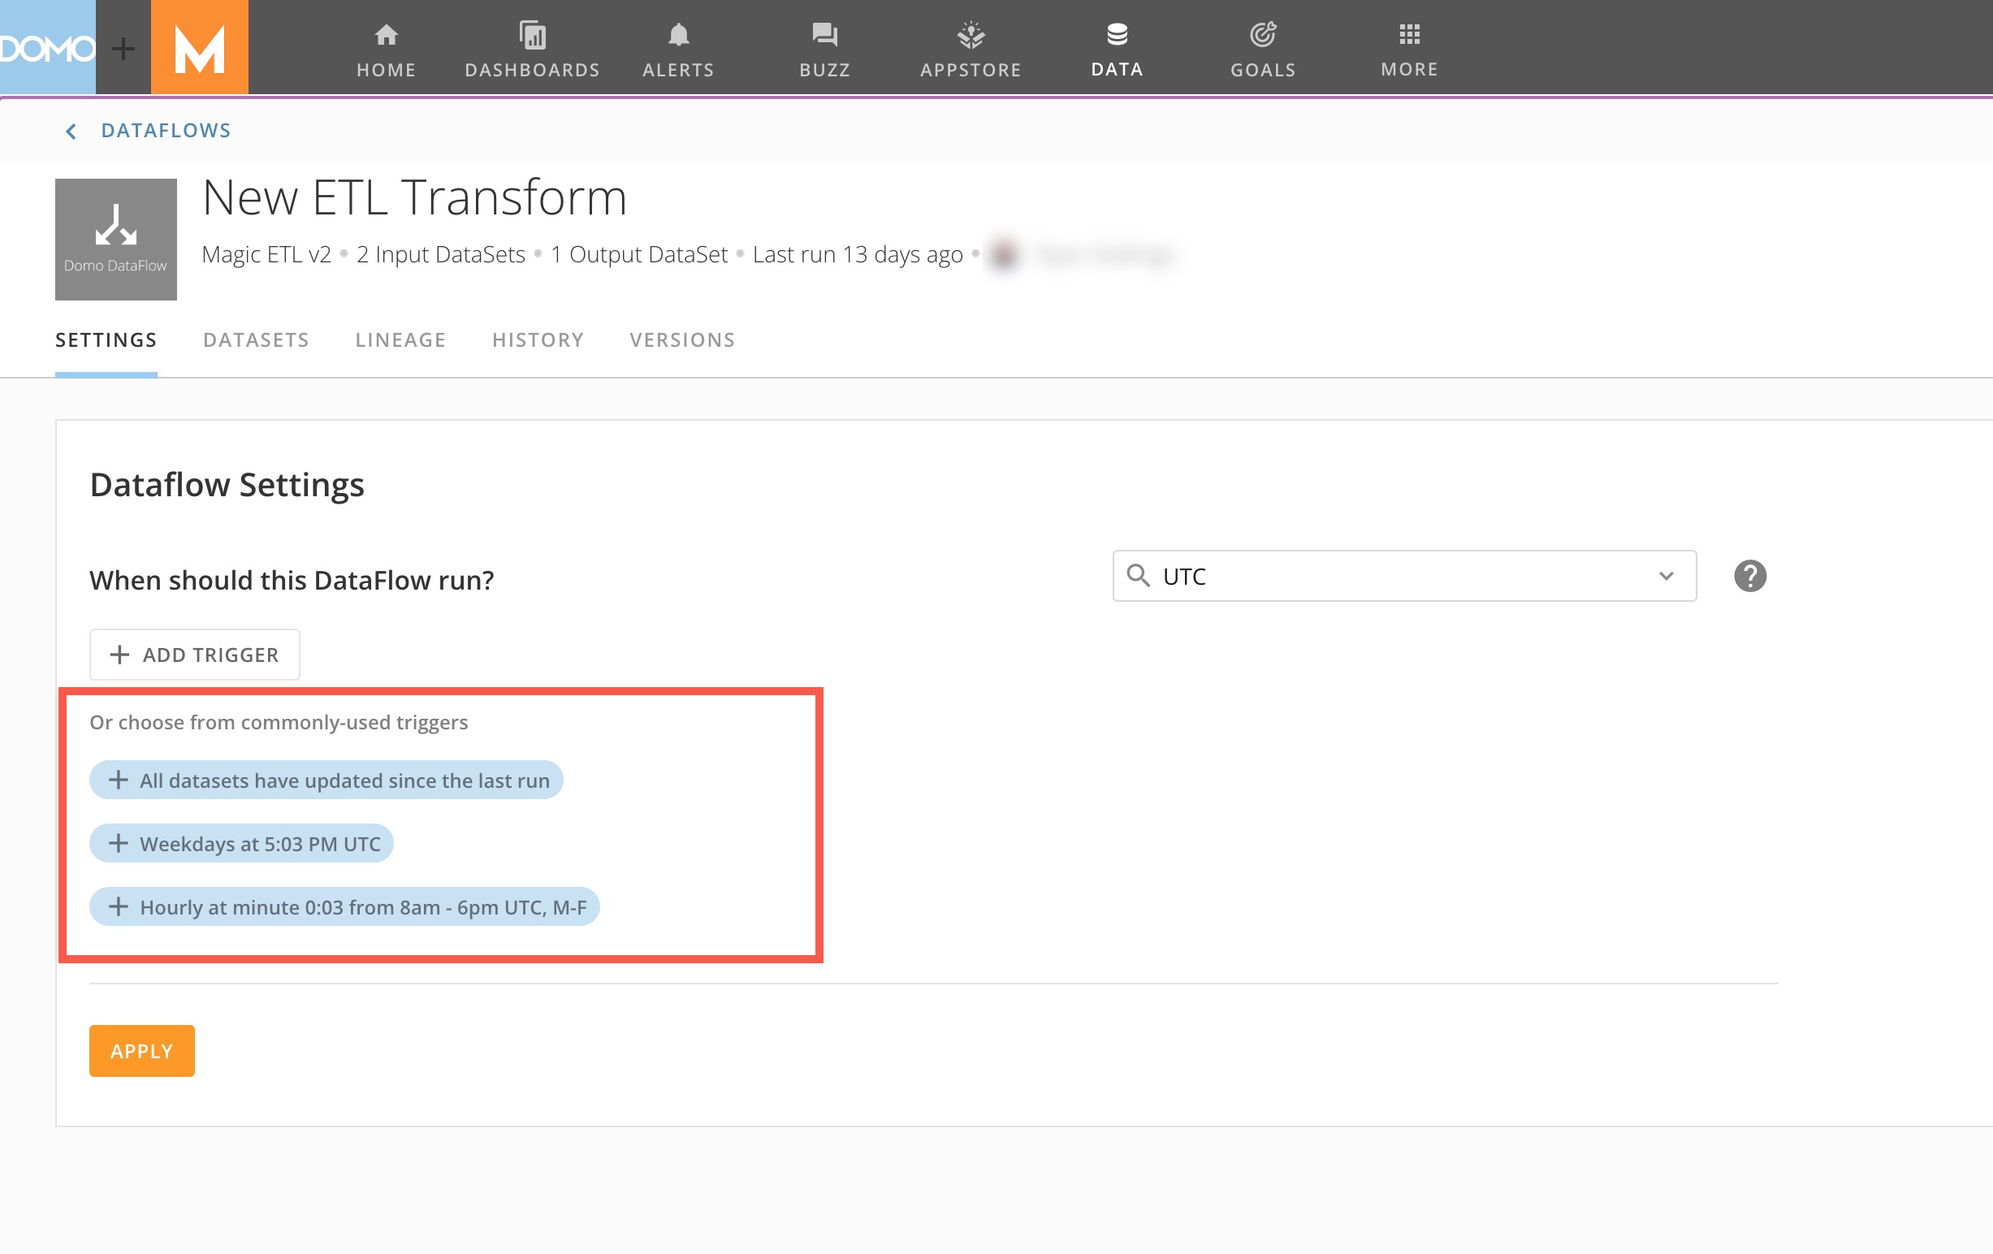Open the History tab

click(x=538, y=340)
